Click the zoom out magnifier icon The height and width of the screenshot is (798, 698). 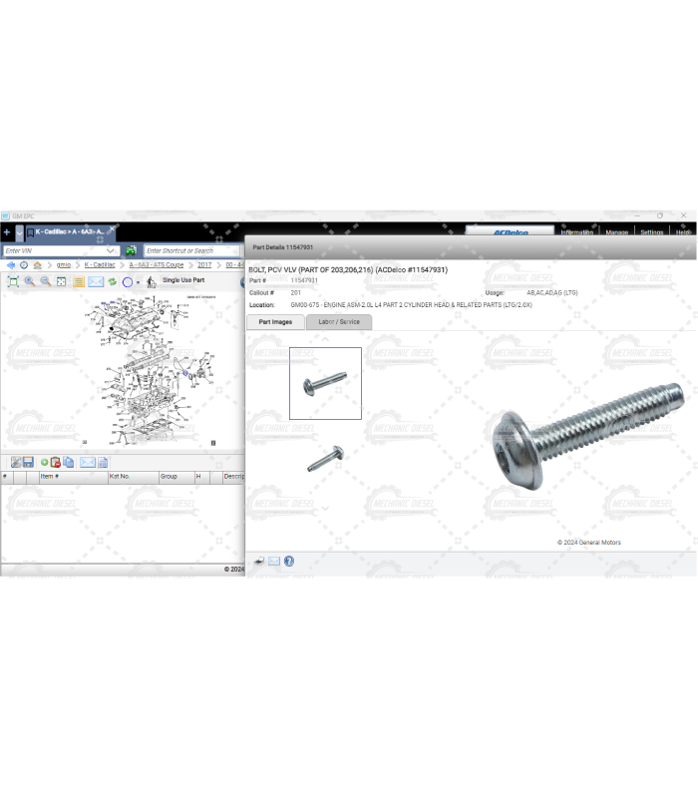45,282
